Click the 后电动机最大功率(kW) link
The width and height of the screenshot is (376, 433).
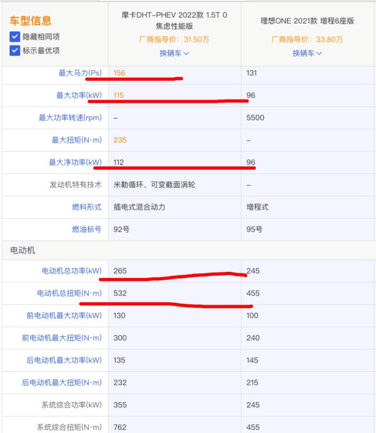point(64,360)
